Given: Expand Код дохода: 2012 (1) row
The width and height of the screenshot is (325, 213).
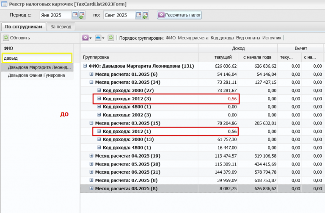Looking at the screenshot, I should point(99,131).
